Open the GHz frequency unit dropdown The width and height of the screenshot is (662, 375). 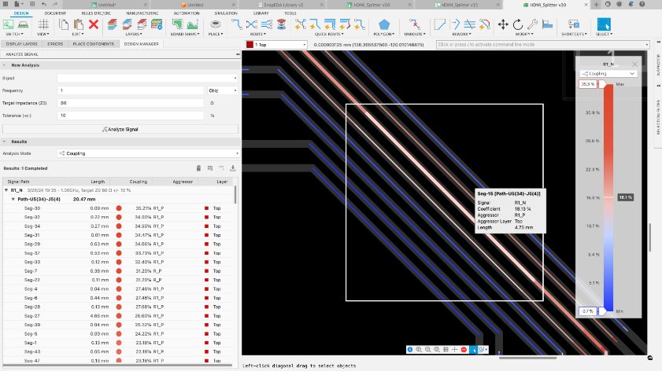point(222,90)
